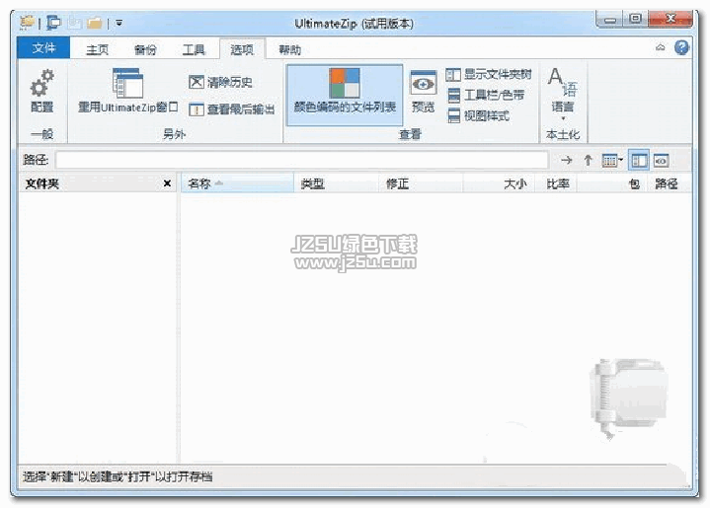Click the up-one-level arrow icon
Image resolution: width=710 pixels, height=508 pixels.
[588, 160]
